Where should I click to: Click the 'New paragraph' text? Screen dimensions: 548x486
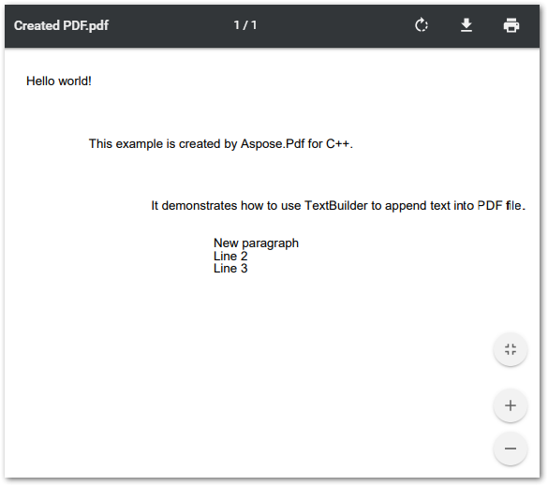(x=256, y=243)
